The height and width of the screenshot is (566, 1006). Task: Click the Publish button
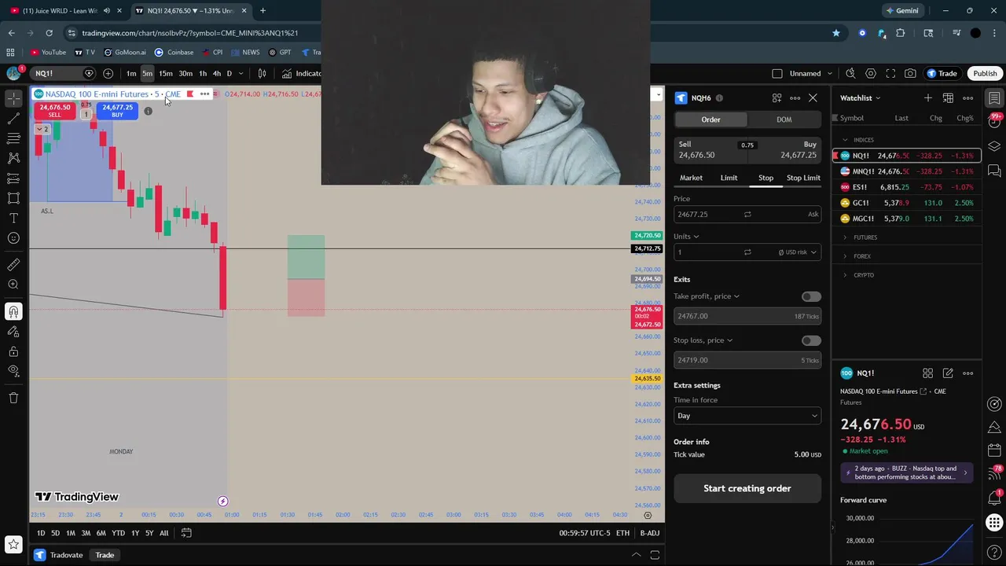(985, 73)
